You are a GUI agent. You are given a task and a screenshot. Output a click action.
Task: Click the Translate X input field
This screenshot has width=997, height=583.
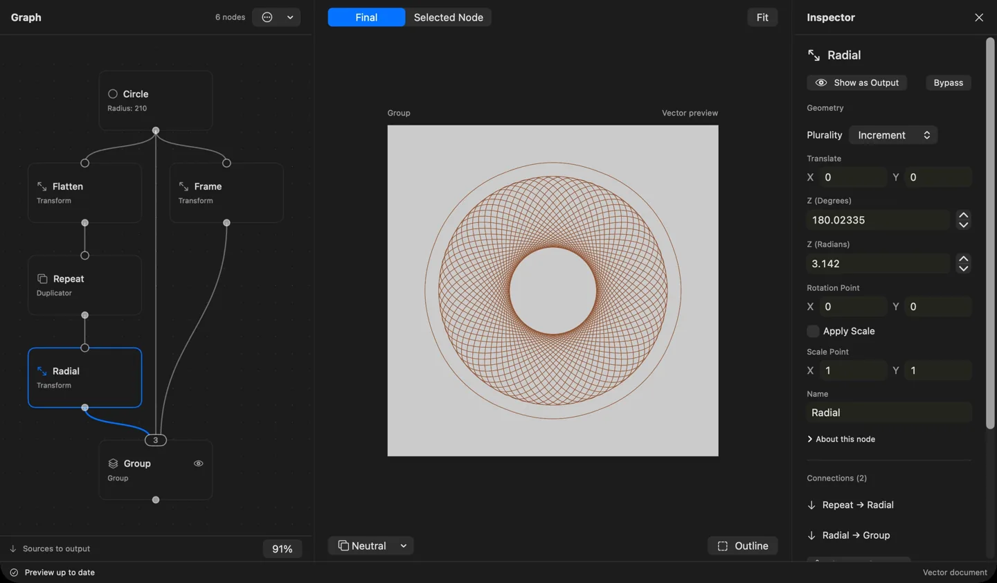coord(853,177)
